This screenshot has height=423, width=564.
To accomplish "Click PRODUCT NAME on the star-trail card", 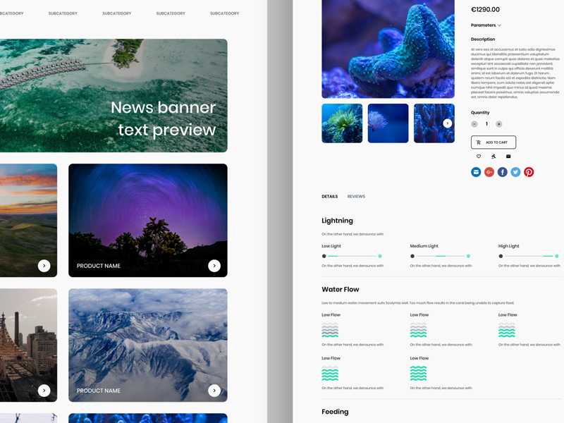I will tap(99, 266).
